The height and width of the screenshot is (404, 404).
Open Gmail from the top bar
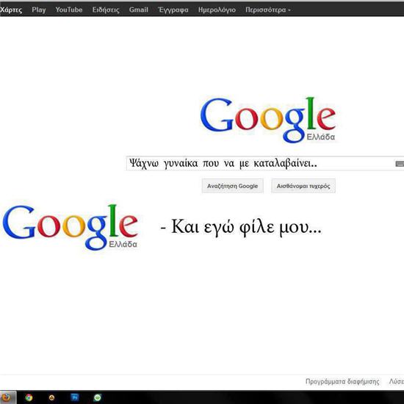pyautogui.click(x=139, y=10)
